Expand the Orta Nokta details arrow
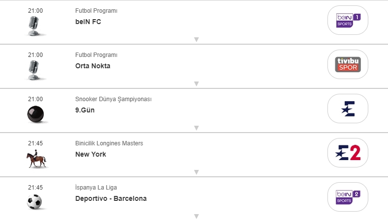The height and width of the screenshot is (220, 388). [196, 84]
